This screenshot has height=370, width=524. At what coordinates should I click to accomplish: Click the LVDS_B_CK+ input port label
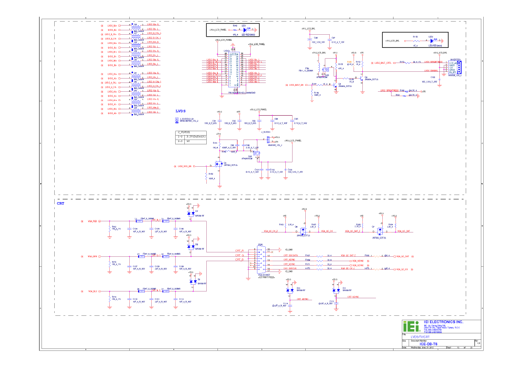(111, 34)
